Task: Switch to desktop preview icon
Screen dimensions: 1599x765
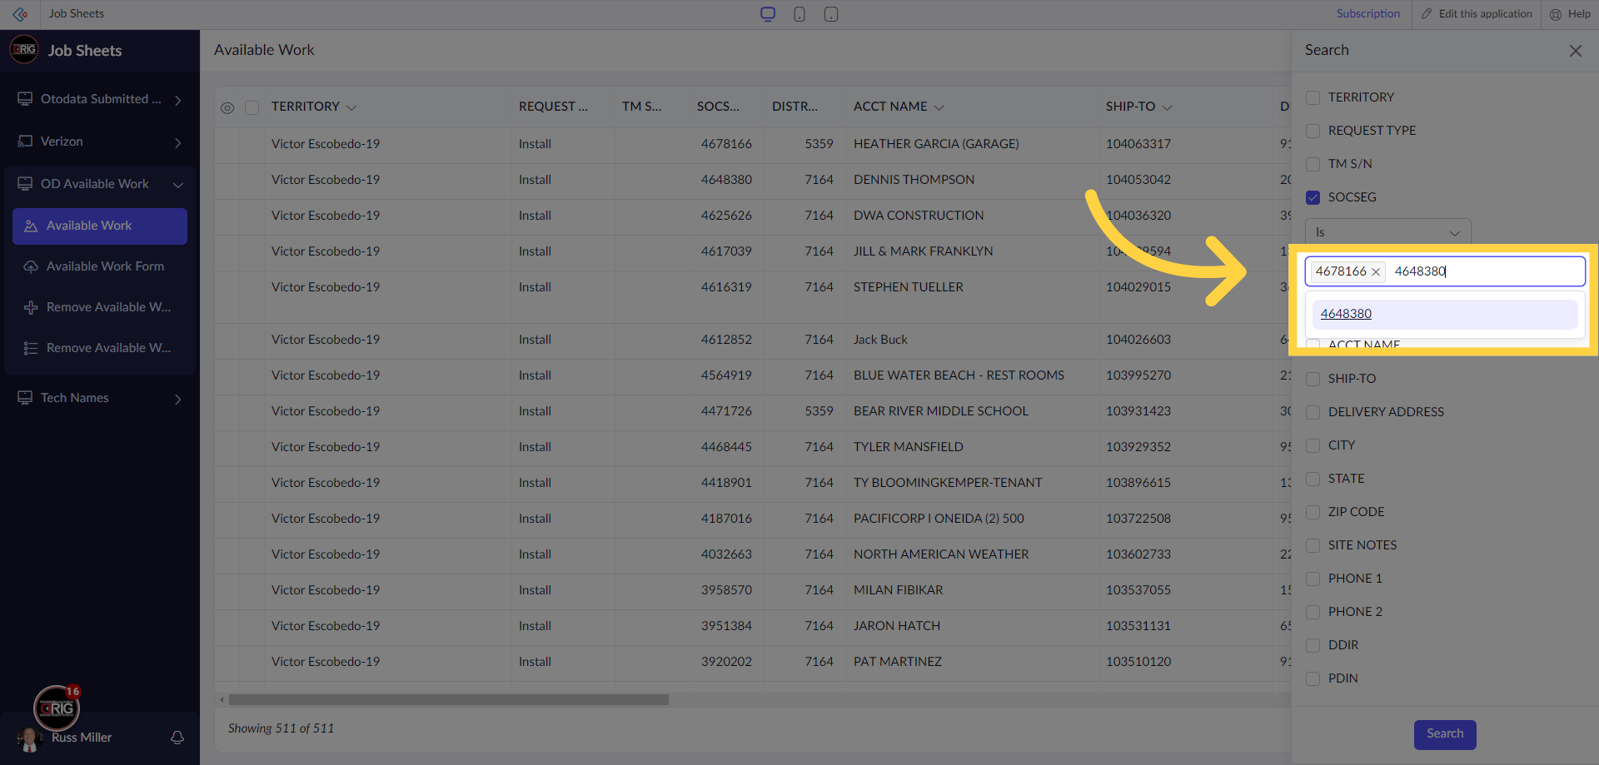Action: tap(768, 14)
